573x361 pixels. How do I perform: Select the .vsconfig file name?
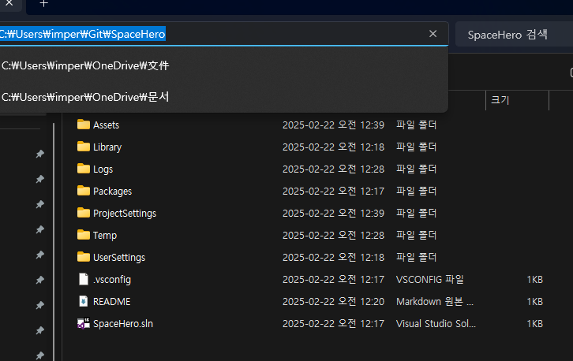pos(112,280)
